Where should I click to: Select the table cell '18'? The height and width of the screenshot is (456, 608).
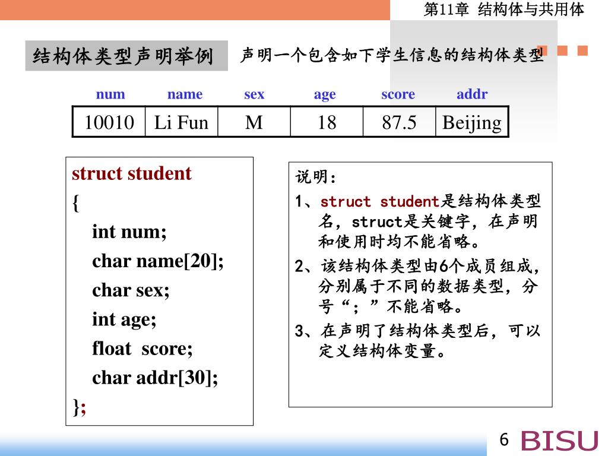point(327,122)
